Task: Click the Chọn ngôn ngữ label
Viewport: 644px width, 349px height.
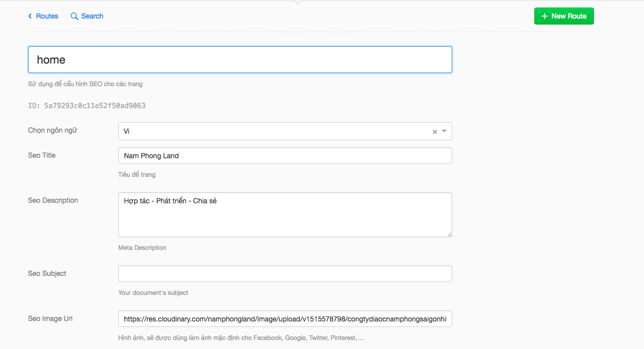Action: click(53, 130)
